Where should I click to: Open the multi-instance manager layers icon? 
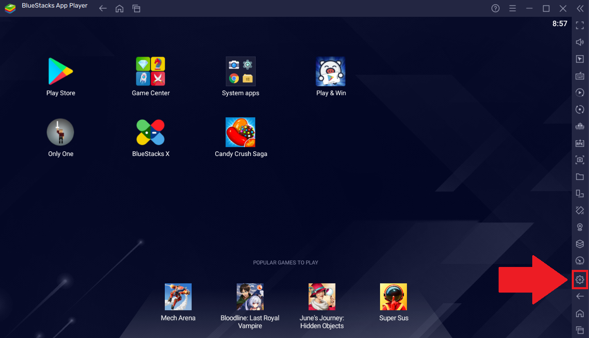click(580, 244)
